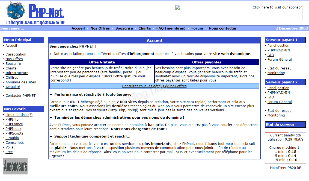This screenshot has width=309, height=181.
Task: Open L'association in Menu Principal
Action: 16,54
